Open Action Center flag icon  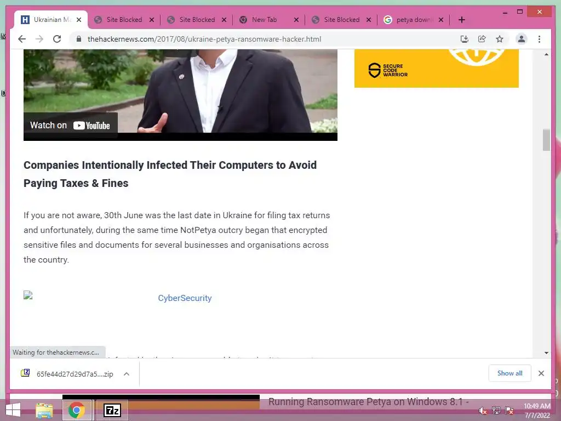510,411
